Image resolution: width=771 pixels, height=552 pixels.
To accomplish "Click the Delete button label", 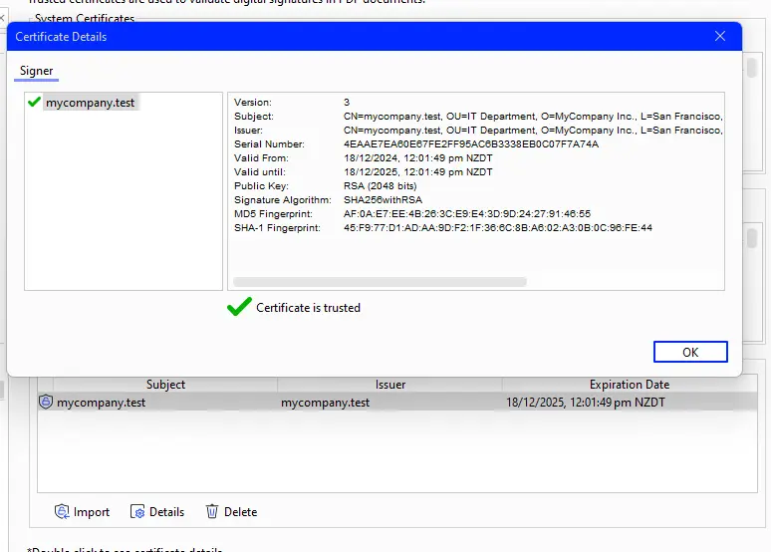I will tap(240, 512).
